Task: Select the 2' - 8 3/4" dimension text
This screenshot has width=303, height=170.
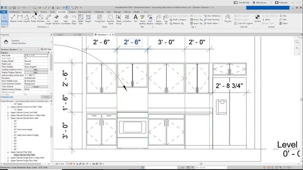Action: tap(229, 86)
